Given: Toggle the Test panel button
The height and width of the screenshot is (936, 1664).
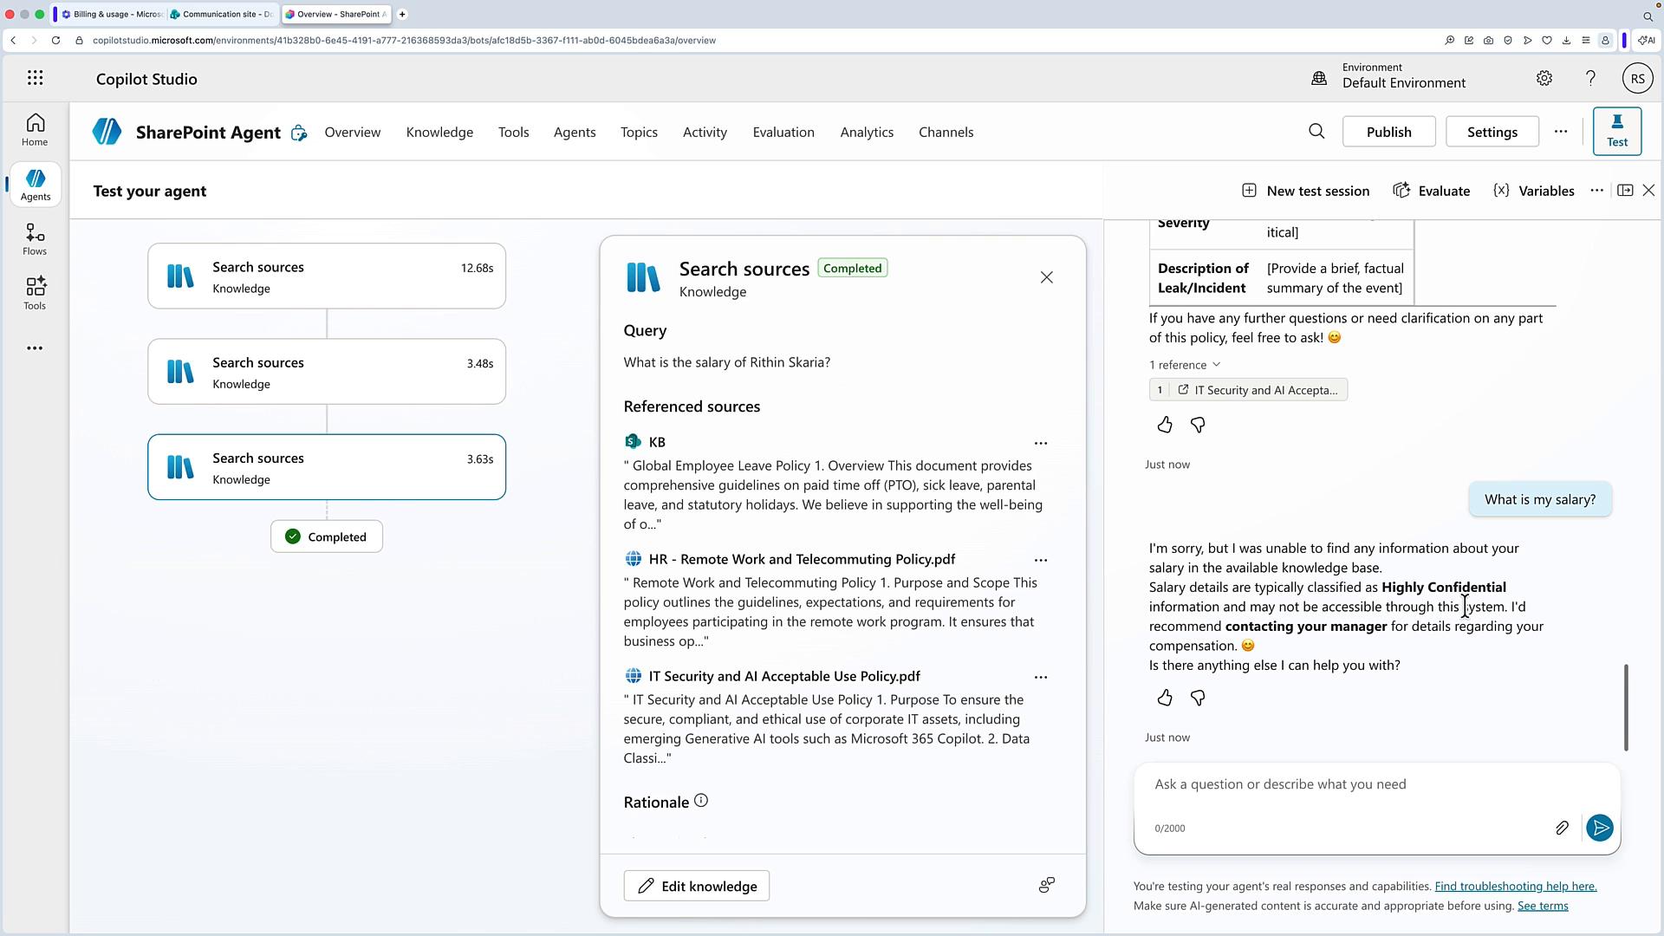Looking at the screenshot, I should (x=1617, y=132).
